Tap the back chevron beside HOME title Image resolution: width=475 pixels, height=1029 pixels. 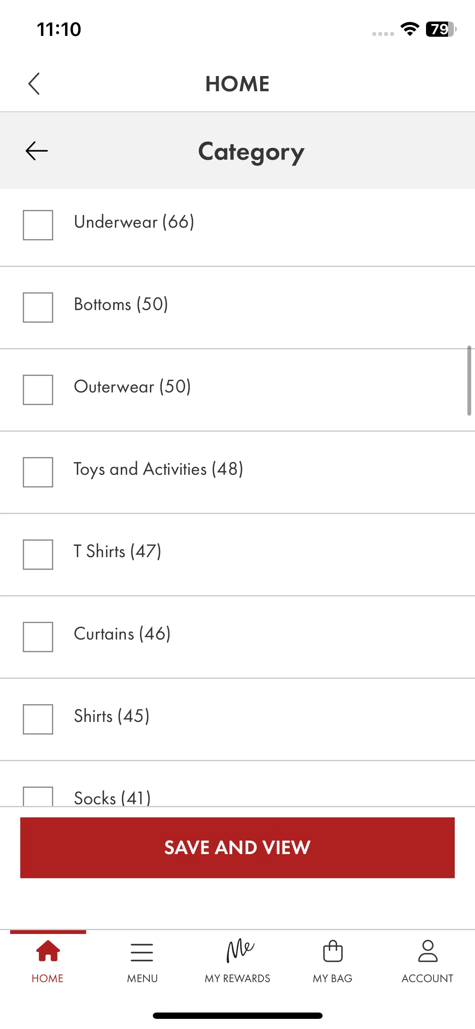tap(34, 84)
